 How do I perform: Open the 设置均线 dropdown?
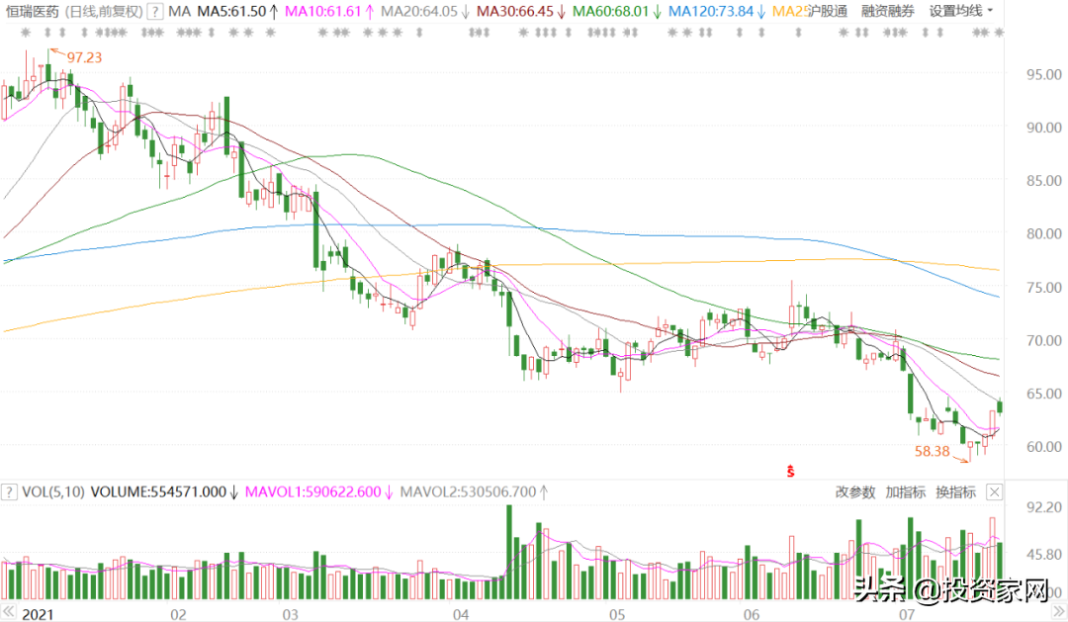pos(961,12)
